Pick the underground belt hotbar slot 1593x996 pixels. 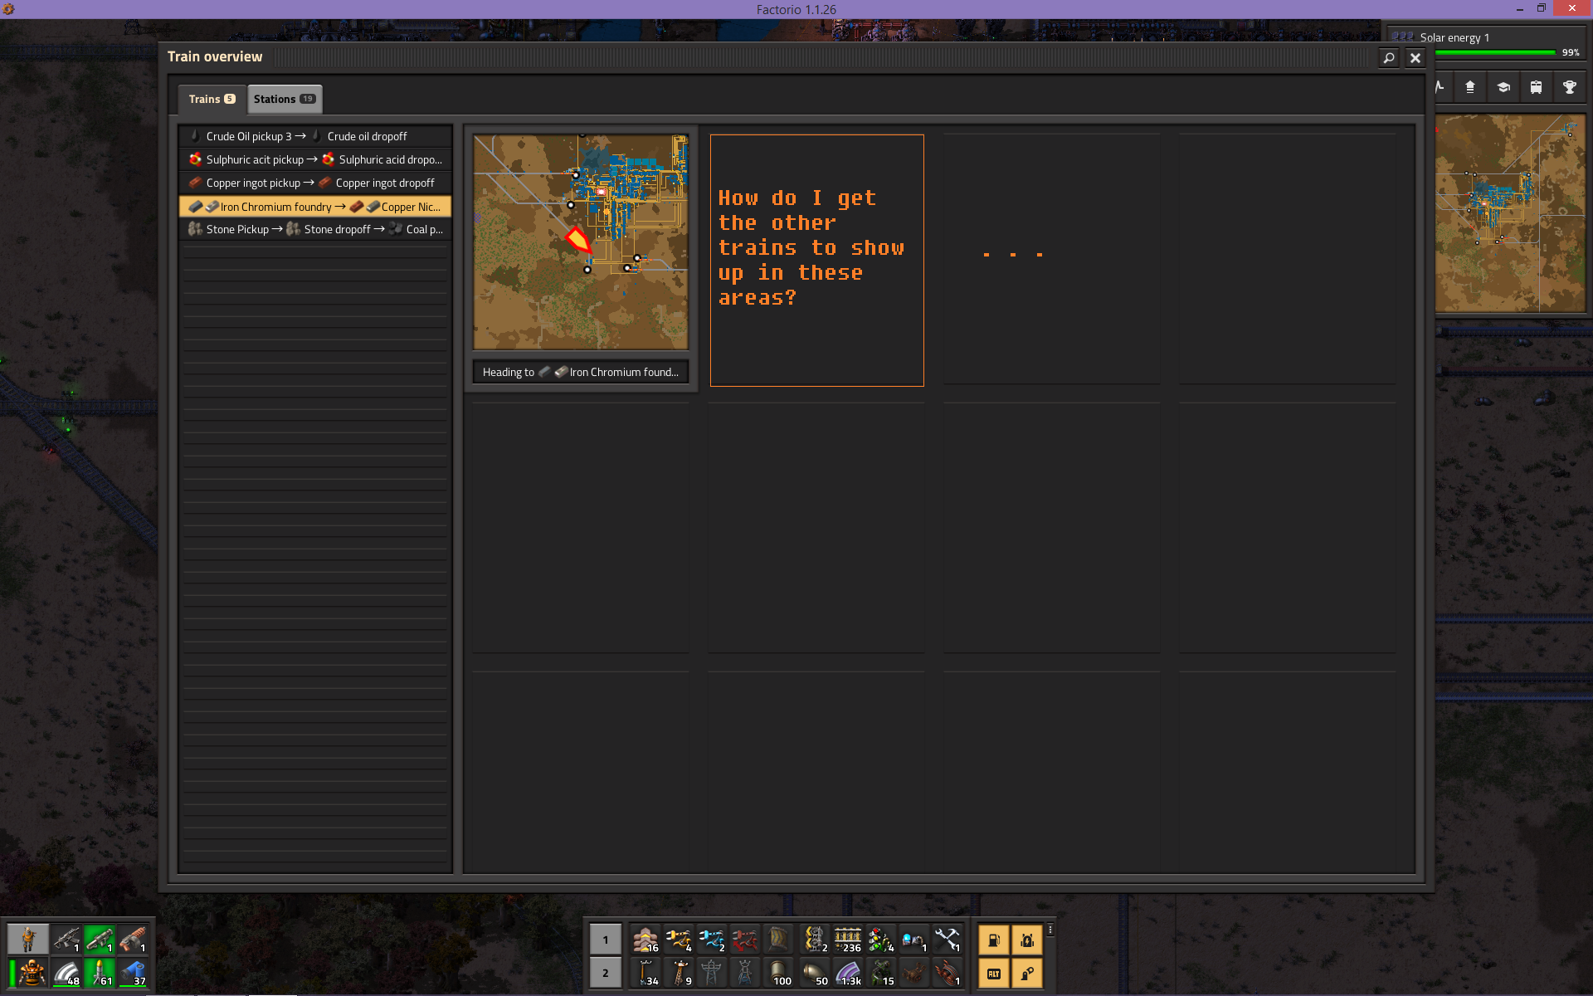pyautogui.click(x=778, y=940)
